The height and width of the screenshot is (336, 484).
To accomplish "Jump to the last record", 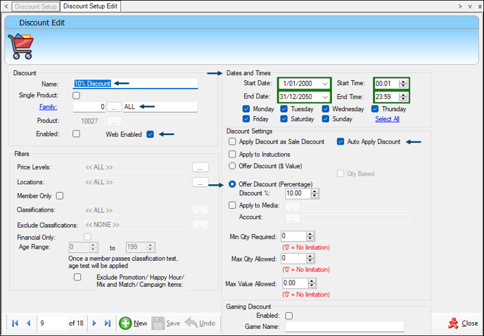I will [x=108, y=323].
